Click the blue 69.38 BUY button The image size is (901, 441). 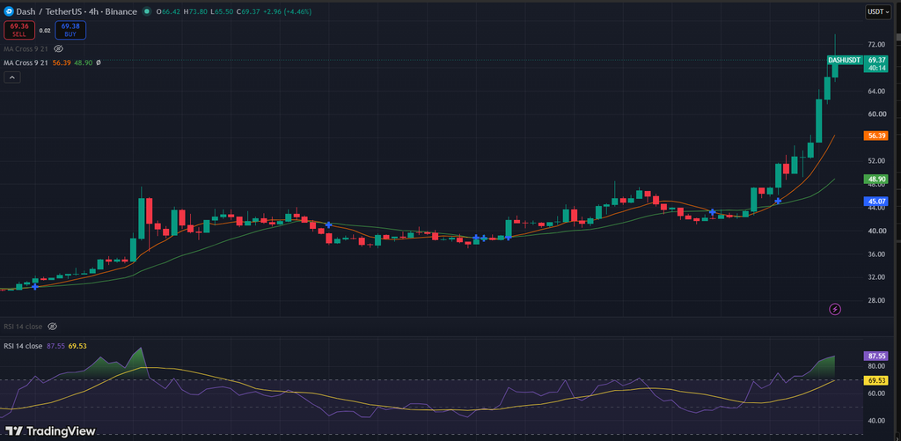70,30
